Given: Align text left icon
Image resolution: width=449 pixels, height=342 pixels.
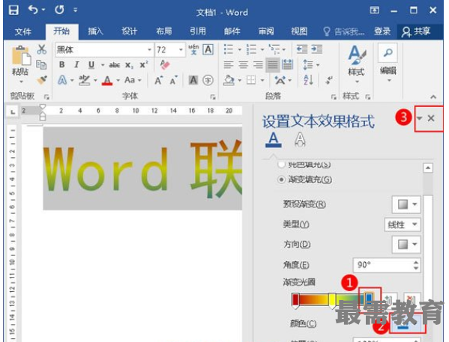Looking at the screenshot, I should (229, 65).
